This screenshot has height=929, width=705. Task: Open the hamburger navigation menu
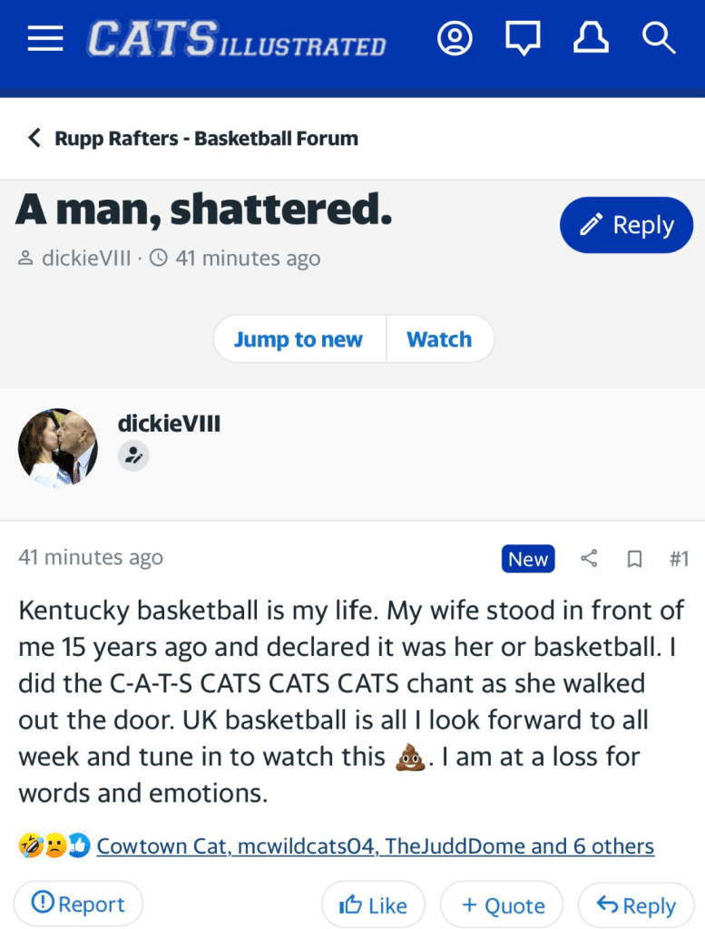click(45, 39)
